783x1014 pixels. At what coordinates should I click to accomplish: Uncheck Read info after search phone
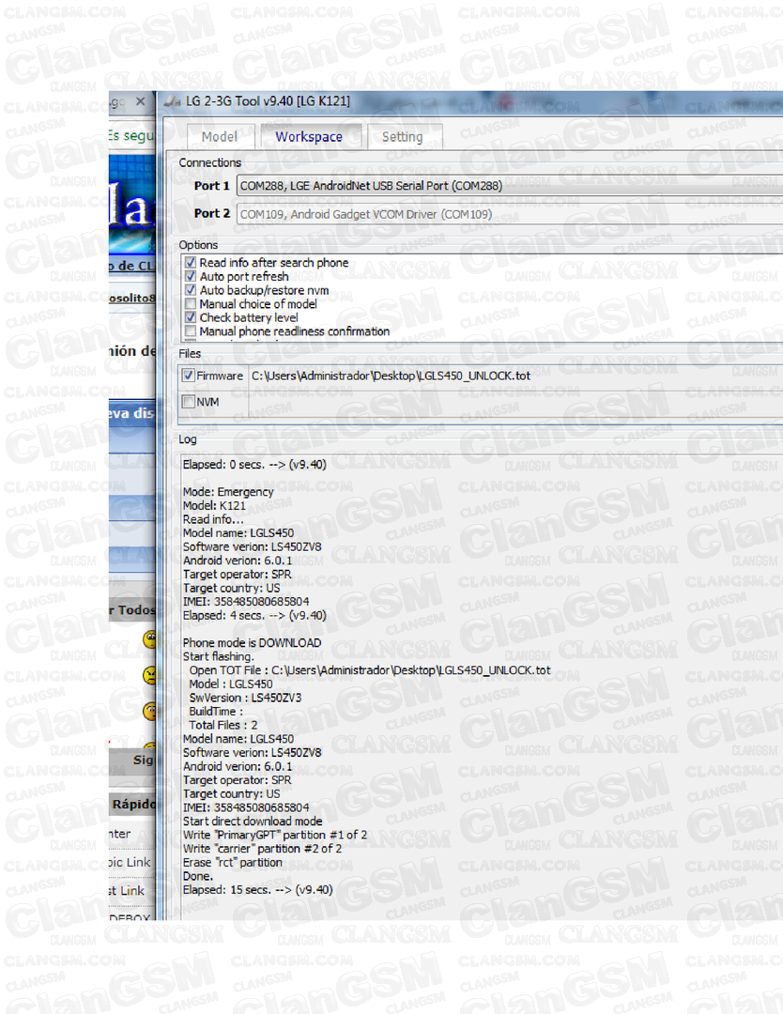tap(190, 263)
